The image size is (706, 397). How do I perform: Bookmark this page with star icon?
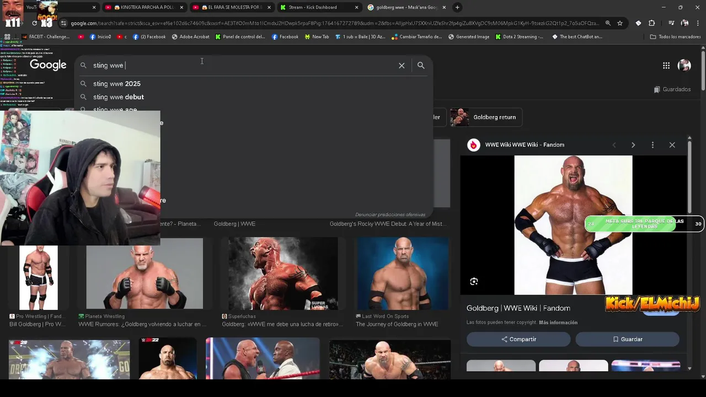coord(620,23)
